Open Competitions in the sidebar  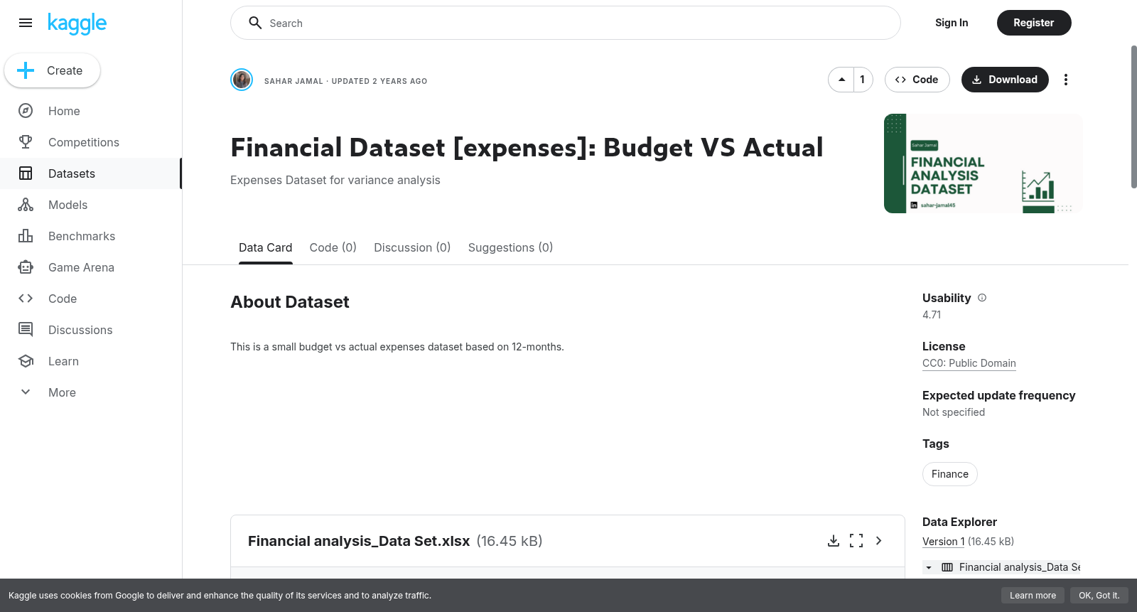point(91,142)
